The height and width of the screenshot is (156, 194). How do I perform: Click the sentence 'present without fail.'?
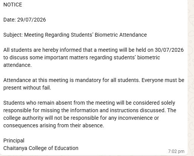(x=27, y=88)
